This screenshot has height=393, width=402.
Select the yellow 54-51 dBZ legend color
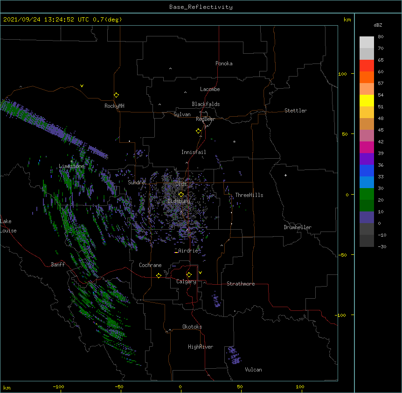pyautogui.click(x=367, y=100)
